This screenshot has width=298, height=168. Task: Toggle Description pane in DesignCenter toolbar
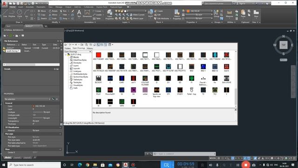click(x=106, y=45)
